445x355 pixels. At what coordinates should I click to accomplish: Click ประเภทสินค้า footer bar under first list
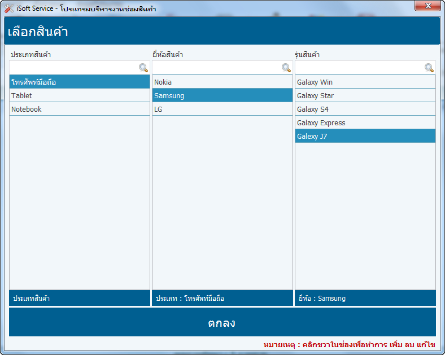pyautogui.click(x=80, y=298)
